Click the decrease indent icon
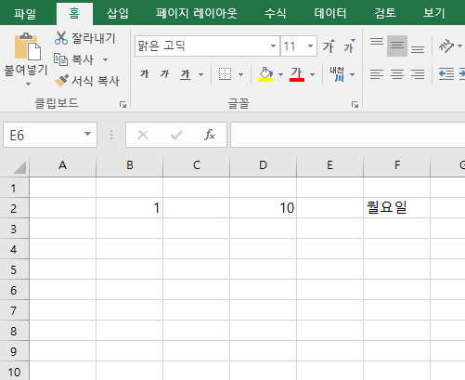Viewport: 465px width, 380px height. pos(446,74)
